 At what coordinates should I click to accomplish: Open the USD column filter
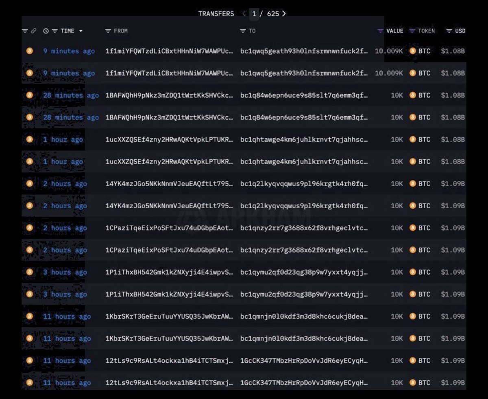(x=449, y=31)
